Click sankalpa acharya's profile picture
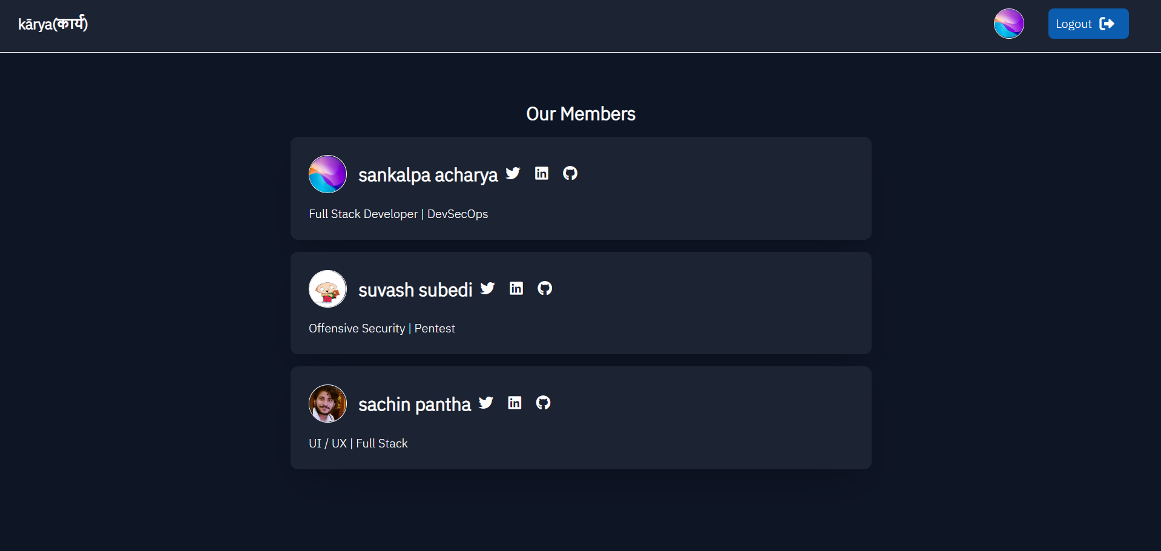Screen dimensions: 1161x551 [x=327, y=174]
